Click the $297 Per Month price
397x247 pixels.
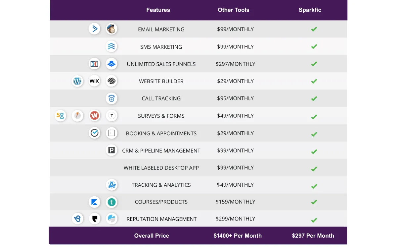point(313,236)
